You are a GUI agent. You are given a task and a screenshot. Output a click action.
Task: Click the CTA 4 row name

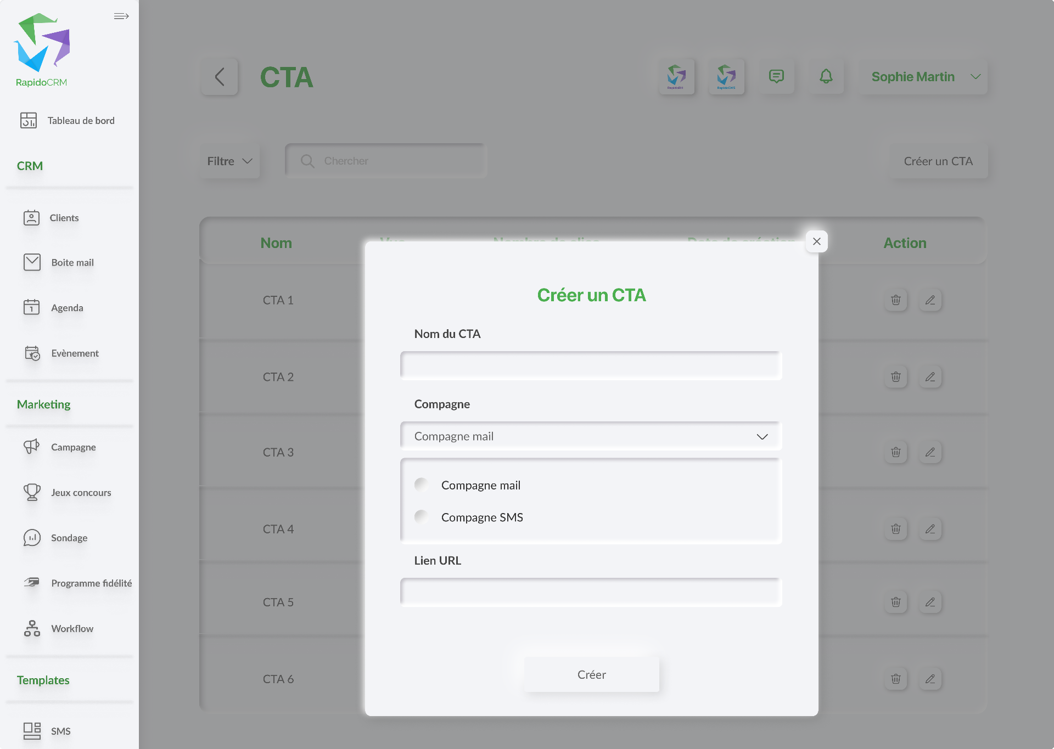pos(278,529)
